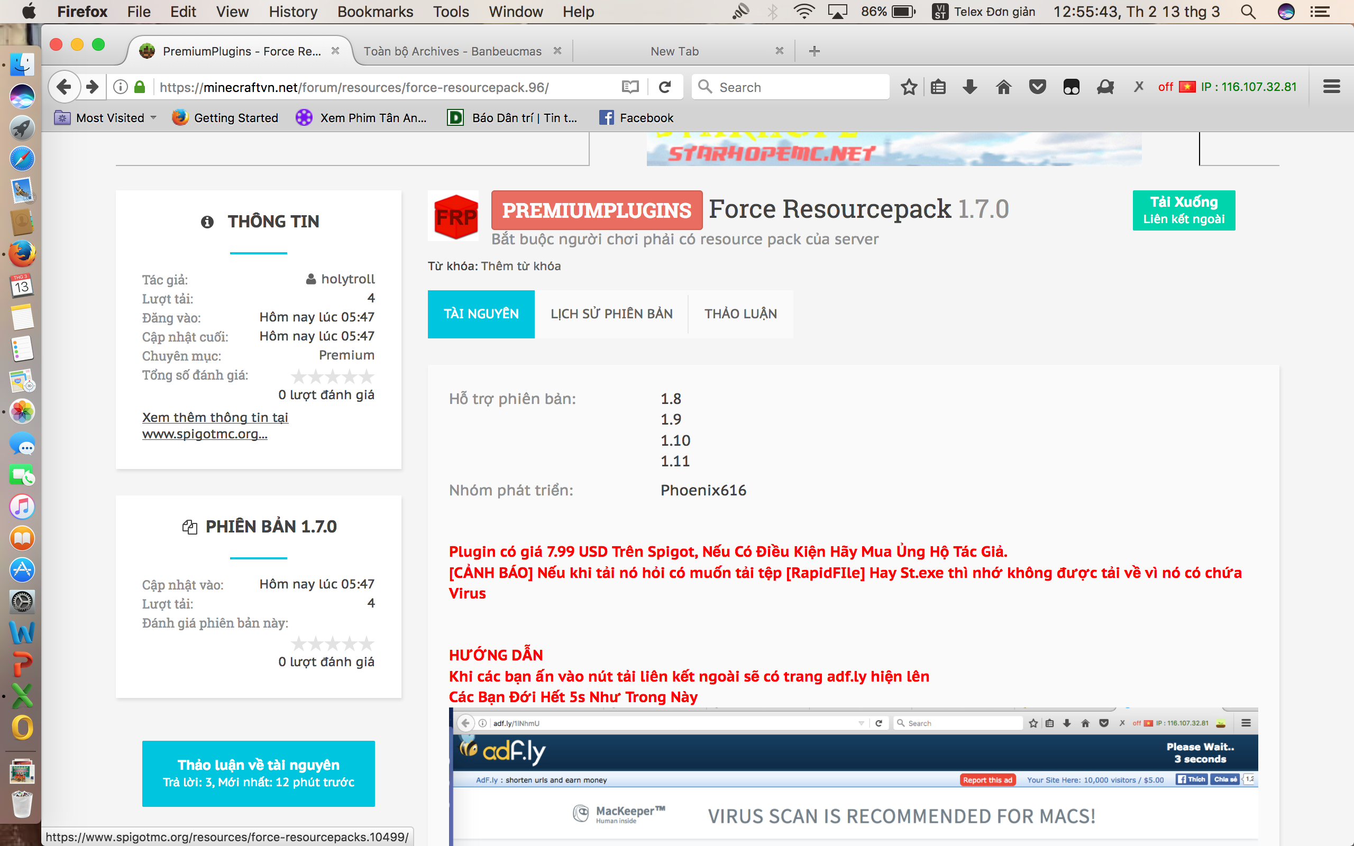Open the Downloads arrow icon

[970, 87]
